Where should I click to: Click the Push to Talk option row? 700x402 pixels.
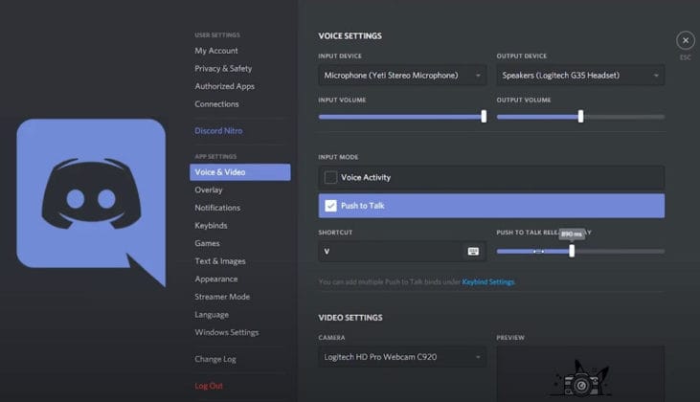point(491,206)
